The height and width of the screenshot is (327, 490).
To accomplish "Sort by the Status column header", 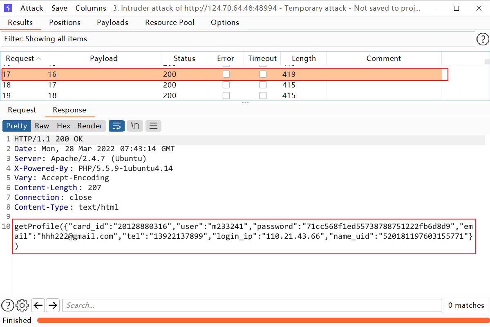I will click(x=184, y=58).
